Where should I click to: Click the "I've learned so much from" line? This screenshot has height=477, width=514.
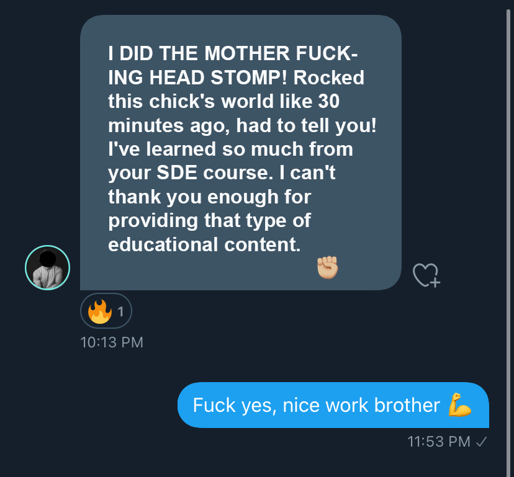click(230, 149)
